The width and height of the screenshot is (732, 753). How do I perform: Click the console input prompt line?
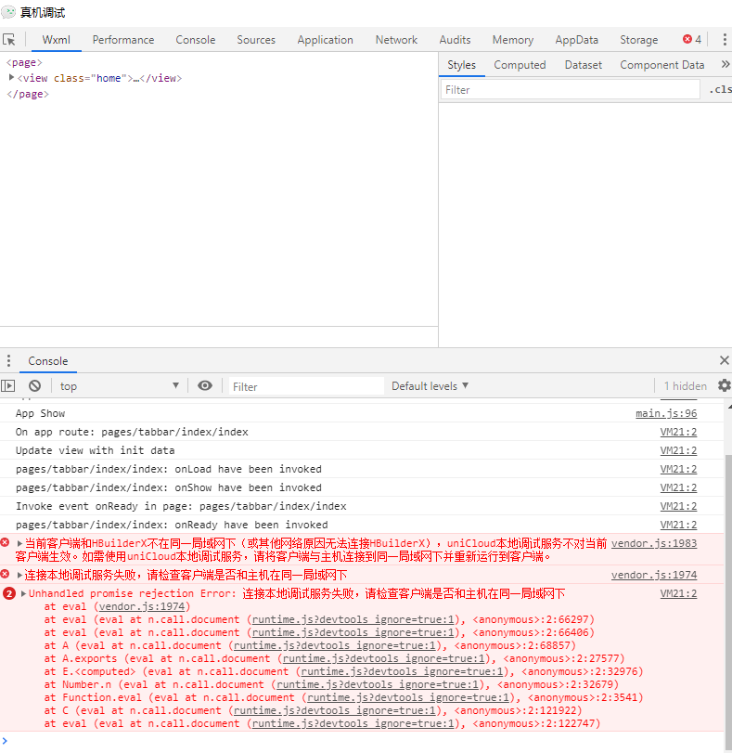click(x=365, y=742)
